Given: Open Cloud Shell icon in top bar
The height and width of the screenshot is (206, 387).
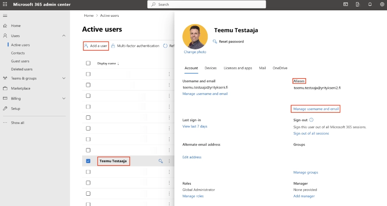Looking at the screenshot, I should (346, 4).
